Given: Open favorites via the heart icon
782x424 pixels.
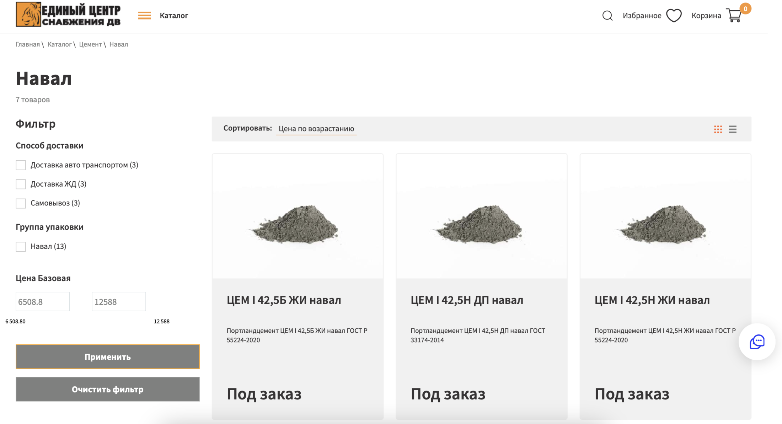Looking at the screenshot, I should (x=674, y=16).
